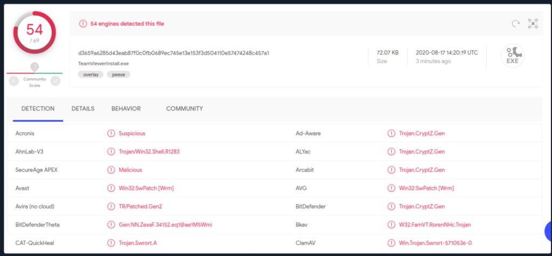Click the Avast engine name
Screen dimensions: 552x256
pyautogui.click(x=23, y=188)
